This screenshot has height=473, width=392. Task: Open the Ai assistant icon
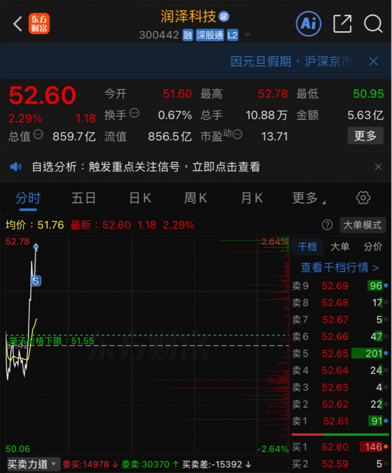308,24
